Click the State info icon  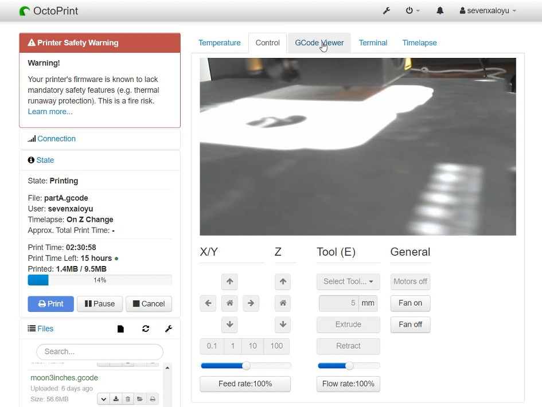tap(31, 160)
